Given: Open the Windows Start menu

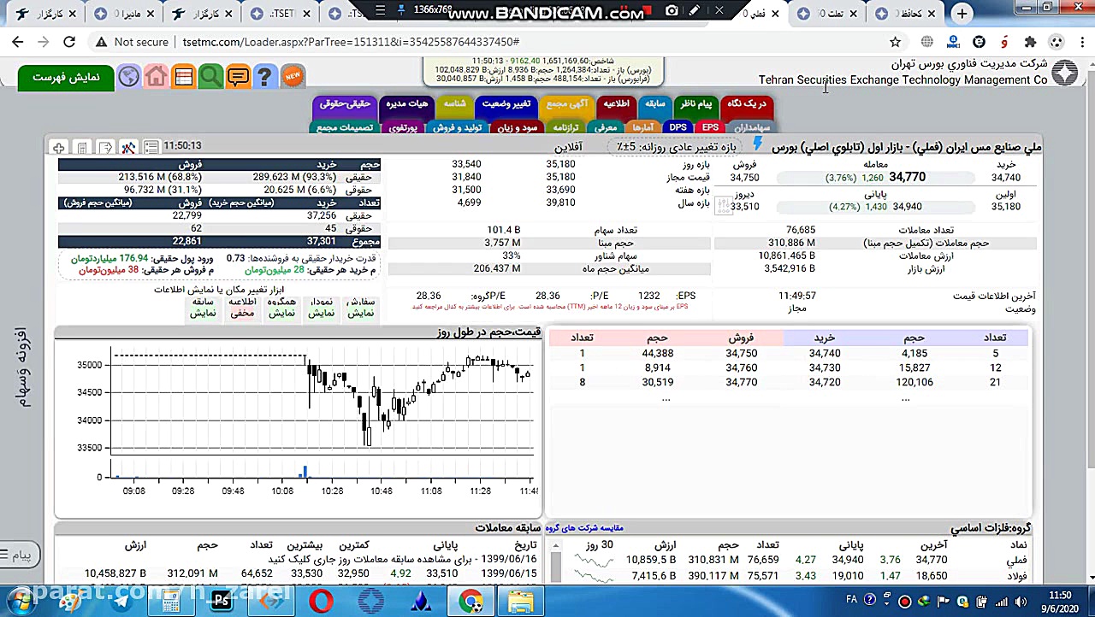Looking at the screenshot, I should (21, 601).
